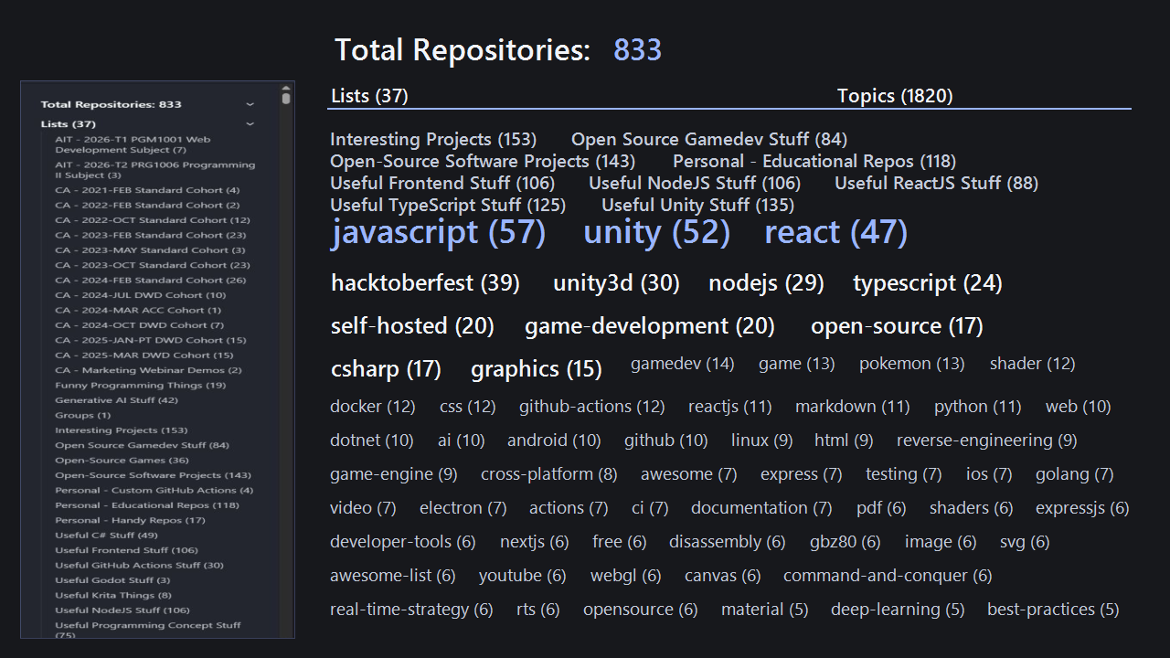Open Interesting Projects (153) list link
This screenshot has width=1170, height=658.
[x=433, y=140]
